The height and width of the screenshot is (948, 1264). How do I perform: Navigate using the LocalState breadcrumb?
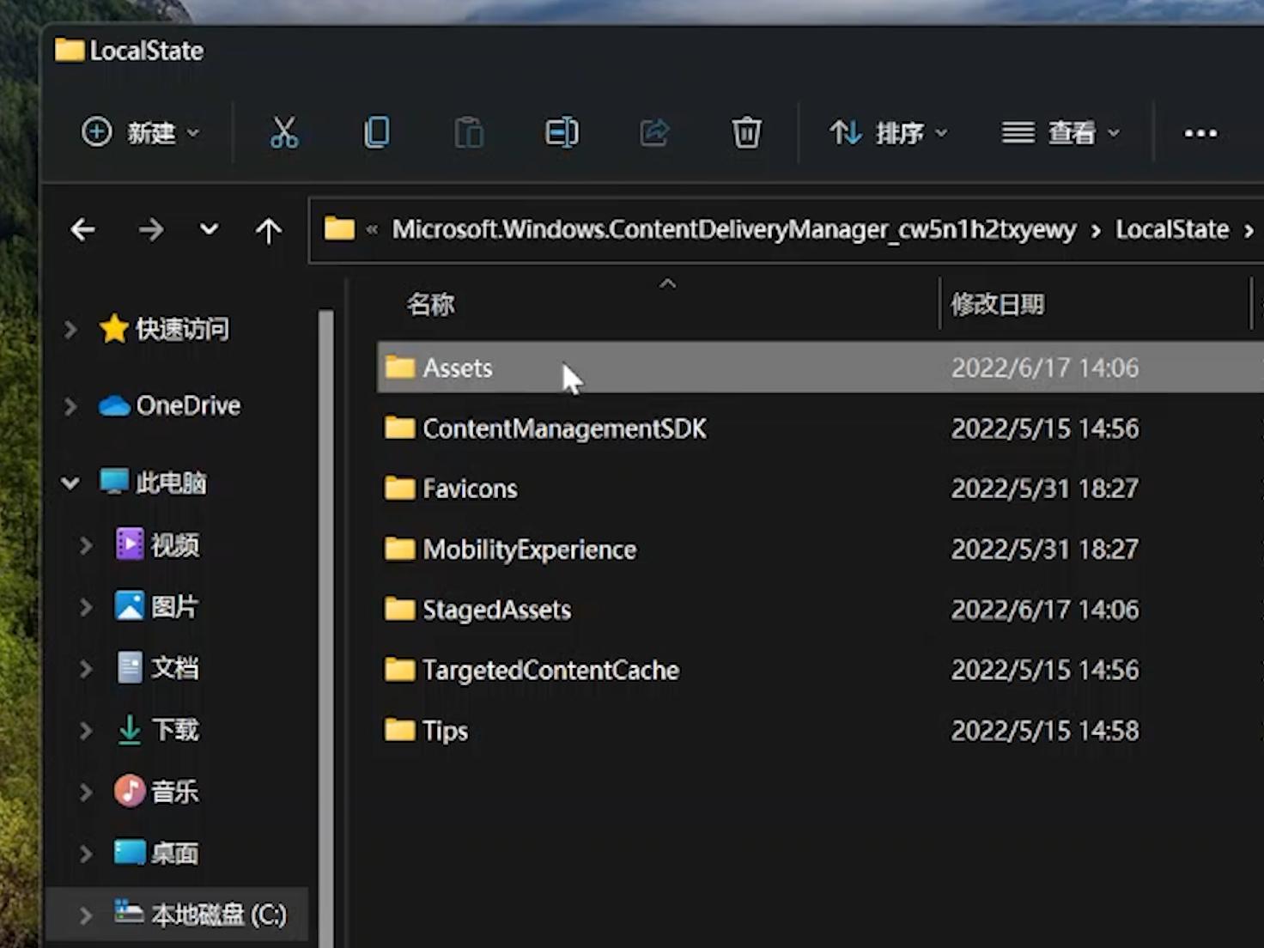coord(1172,229)
